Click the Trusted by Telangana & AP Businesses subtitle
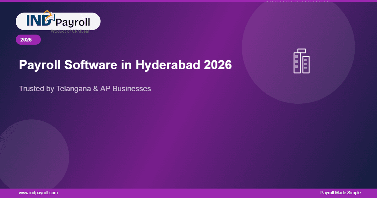377x198 pixels. (85, 89)
